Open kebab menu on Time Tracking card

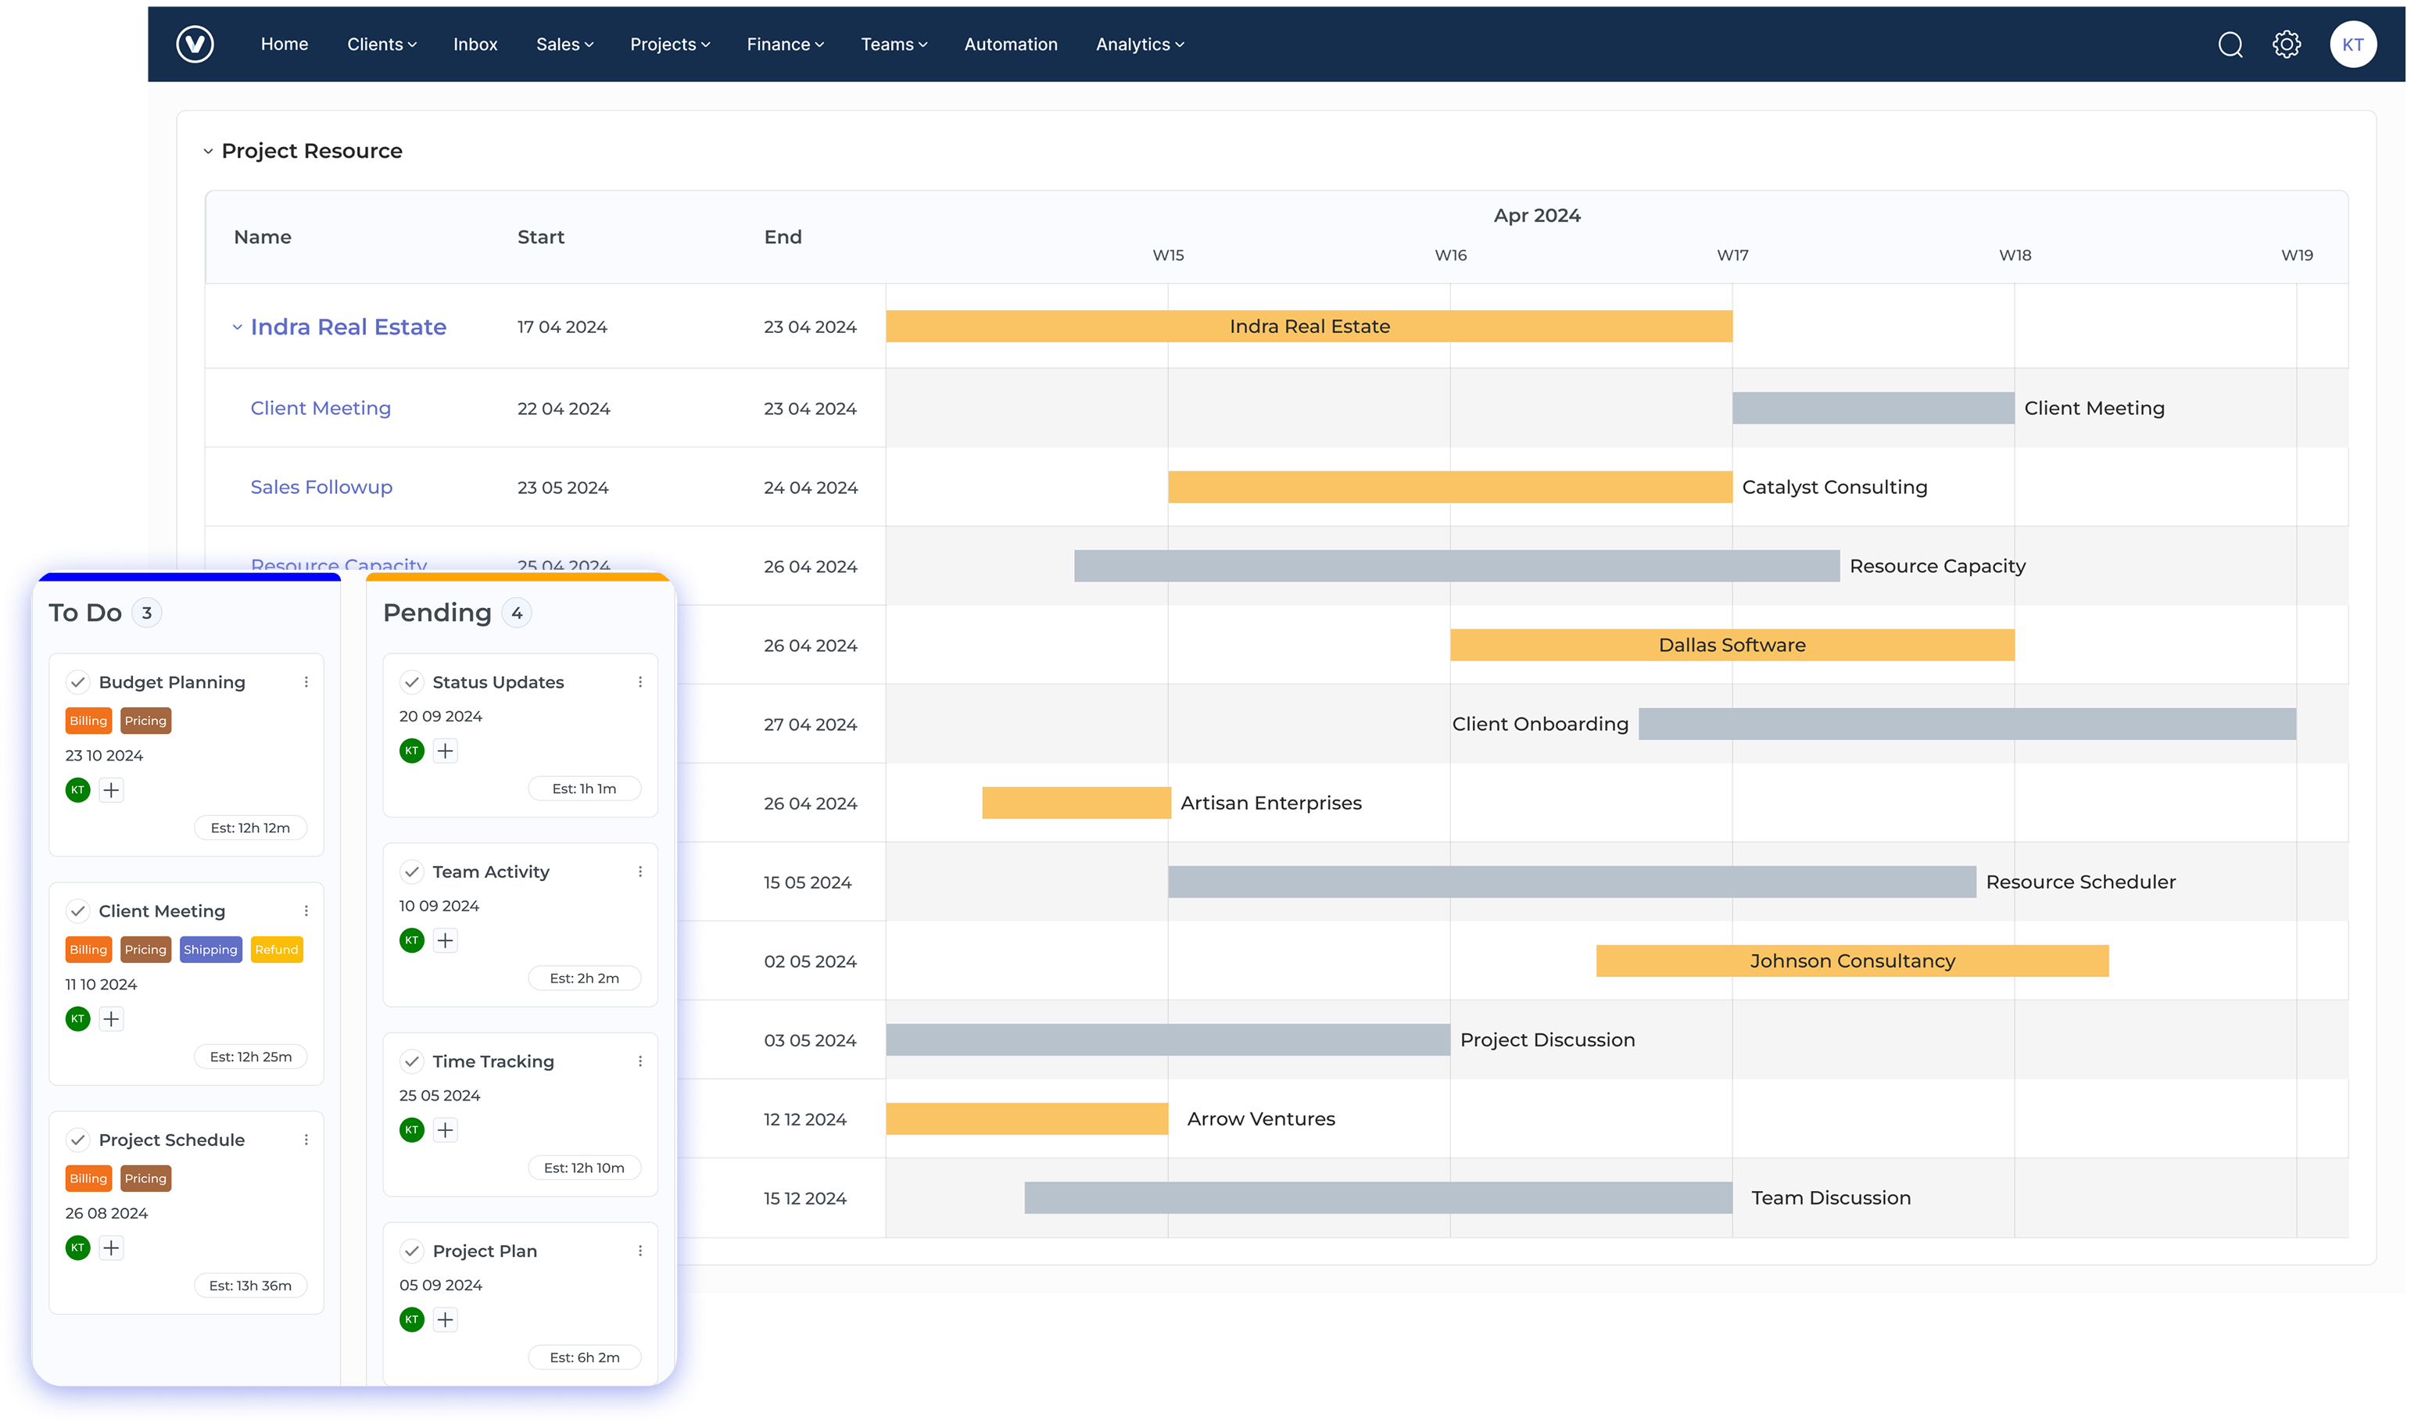coord(640,1061)
